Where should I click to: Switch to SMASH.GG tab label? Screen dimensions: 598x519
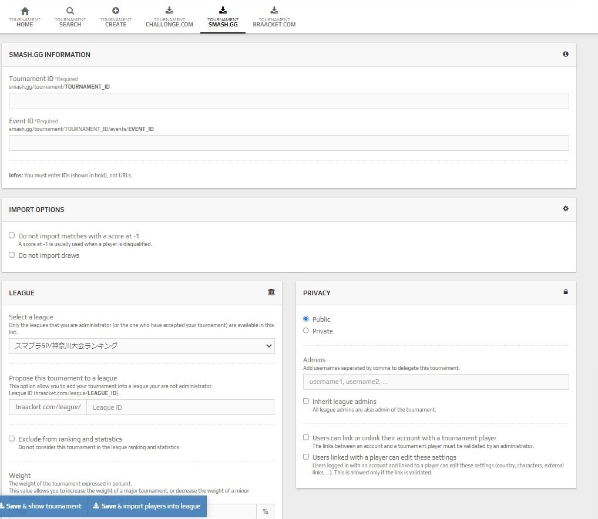pyautogui.click(x=223, y=22)
